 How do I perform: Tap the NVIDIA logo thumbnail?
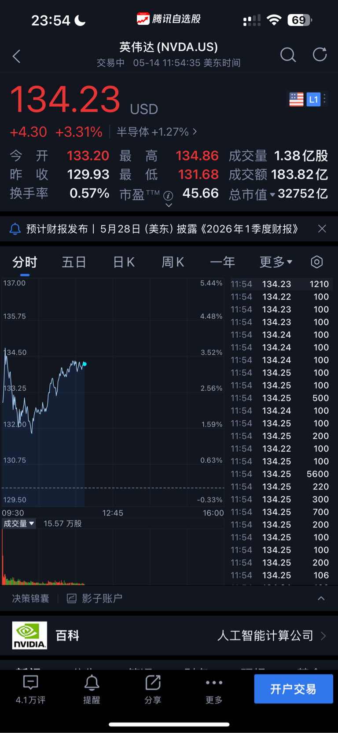(x=29, y=636)
